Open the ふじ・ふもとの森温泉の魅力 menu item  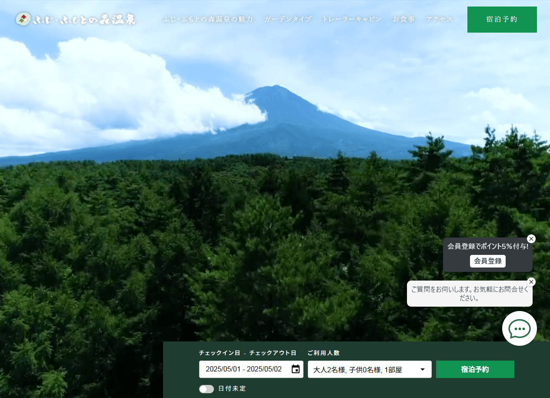click(x=208, y=20)
